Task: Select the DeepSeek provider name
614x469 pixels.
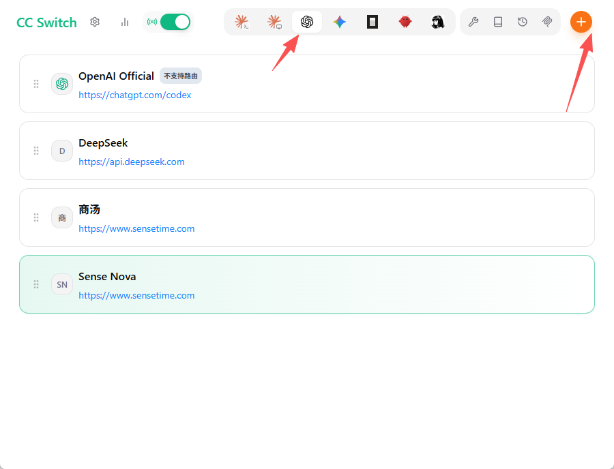Action: 103,142
